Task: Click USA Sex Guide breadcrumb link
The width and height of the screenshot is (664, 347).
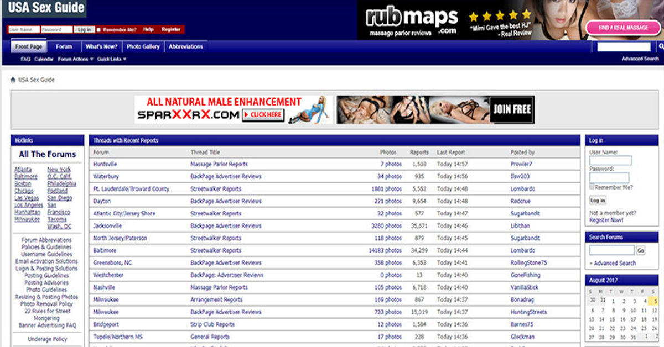Action: [x=37, y=80]
